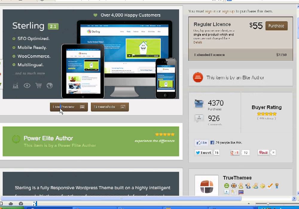The image size is (299, 209).
Task: Click the small up arrow beside the zoom slider
Action: [249, 204]
